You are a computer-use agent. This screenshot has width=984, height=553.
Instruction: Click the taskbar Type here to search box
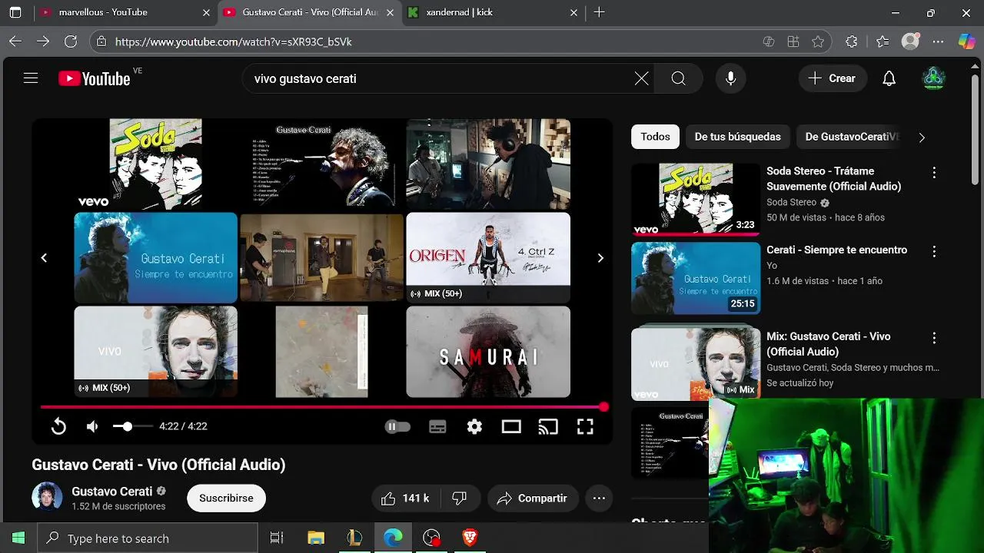point(148,538)
